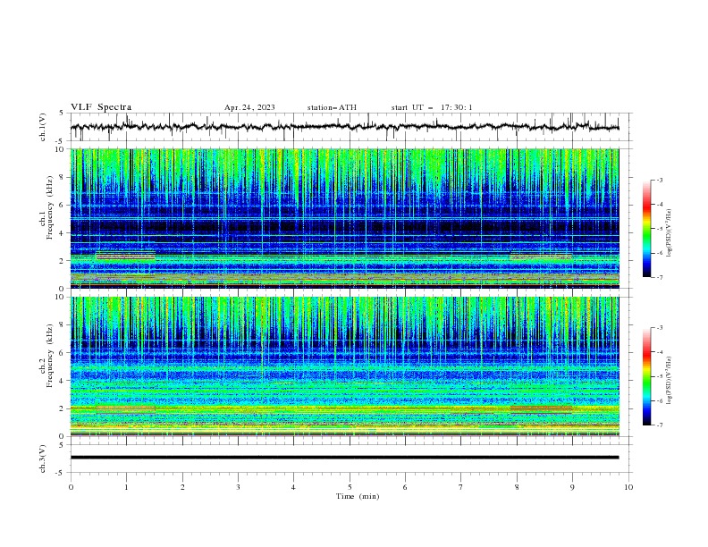This screenshot has height=547, width=708.
Task: Click the "ch.1(V)" waveform axis label
Action: coord(43,127)
